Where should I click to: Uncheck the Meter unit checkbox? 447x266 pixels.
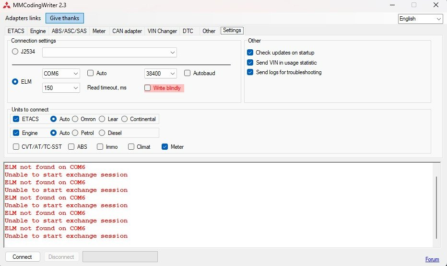(165, 147)
